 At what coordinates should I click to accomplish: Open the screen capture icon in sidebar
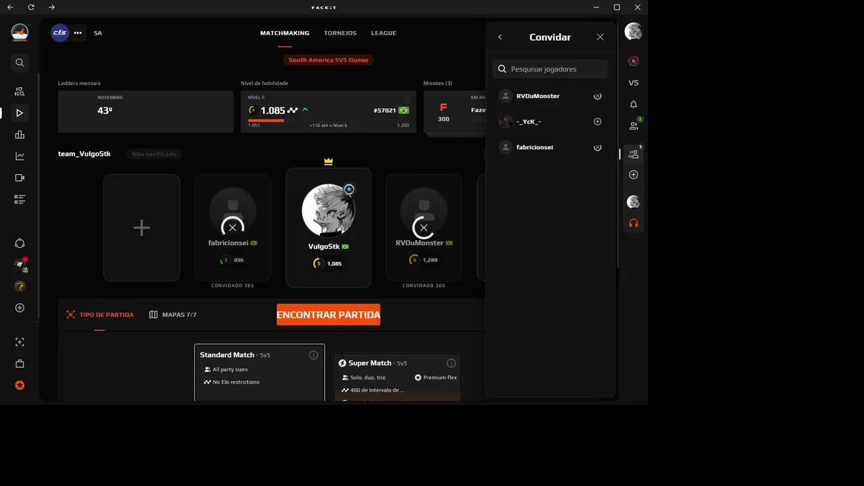tap(20, 342)
